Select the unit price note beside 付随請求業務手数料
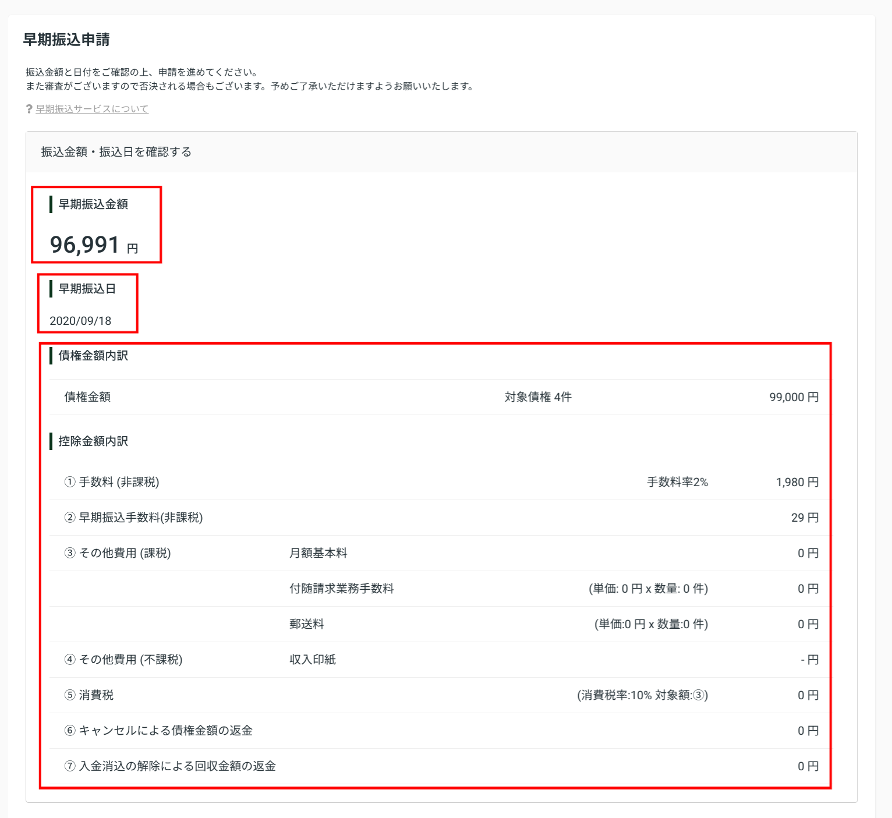The image size is (892, 818). click(x=649, y=589)
